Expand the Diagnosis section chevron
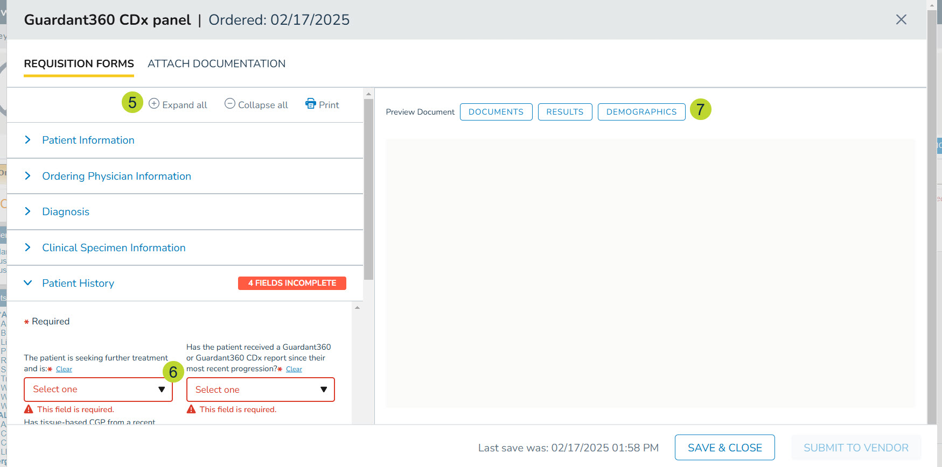 tap(28, 211)
